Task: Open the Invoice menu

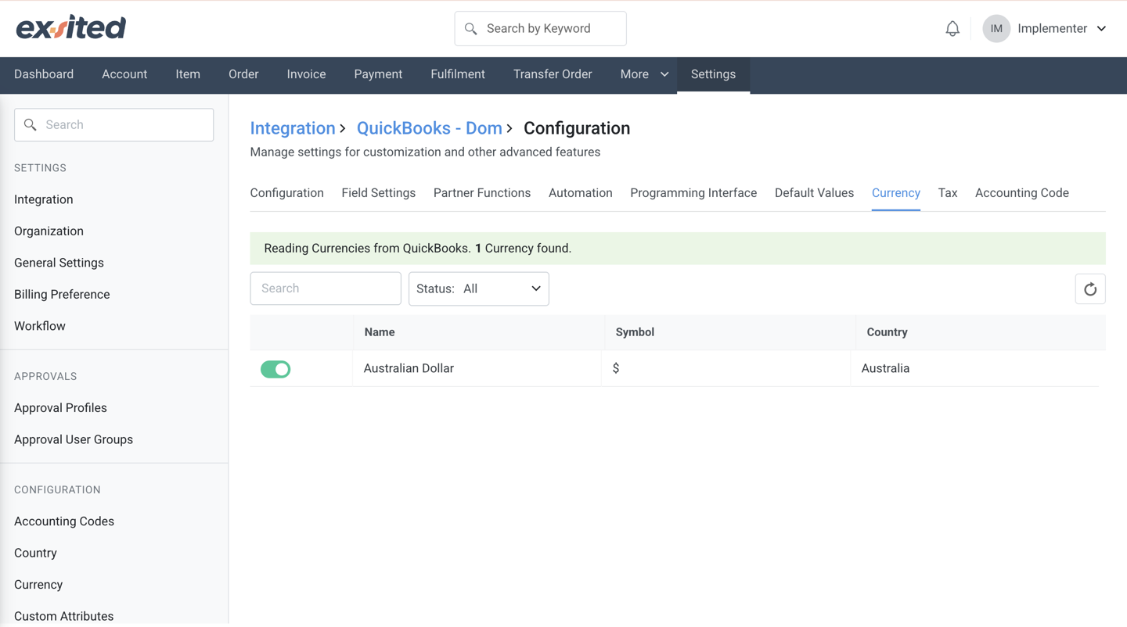Action: point(306,74)
